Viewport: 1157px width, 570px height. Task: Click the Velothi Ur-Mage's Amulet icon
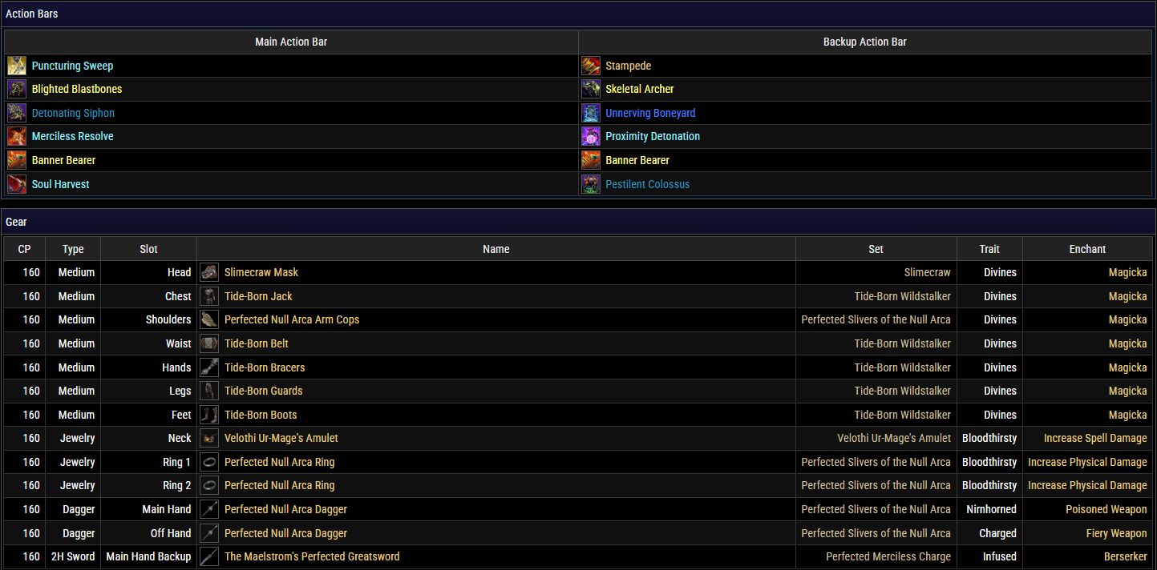209,438
